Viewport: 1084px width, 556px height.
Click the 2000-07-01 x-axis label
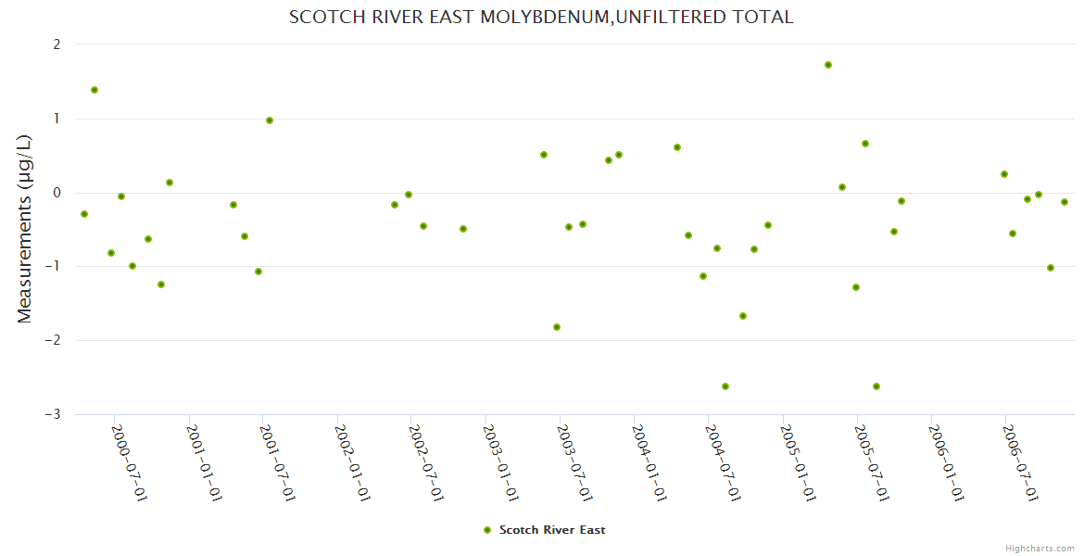click(x=130, y=462)
